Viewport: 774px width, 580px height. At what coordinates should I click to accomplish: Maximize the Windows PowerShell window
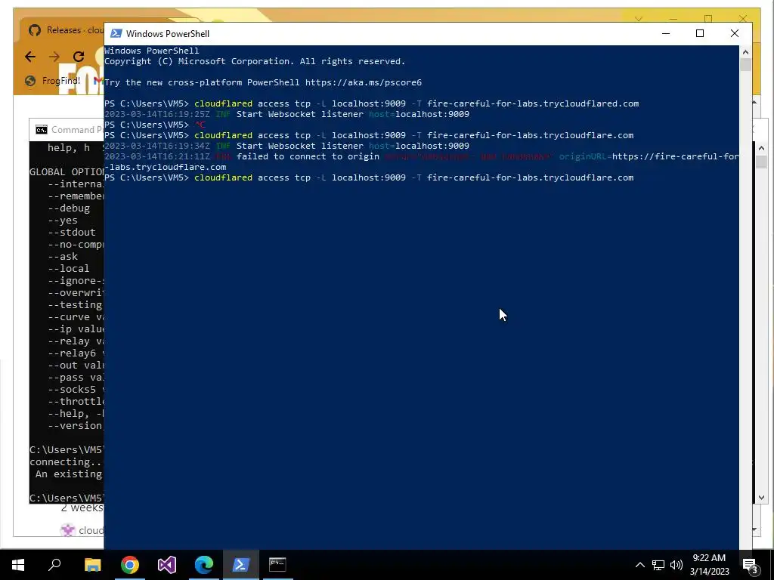699,33
